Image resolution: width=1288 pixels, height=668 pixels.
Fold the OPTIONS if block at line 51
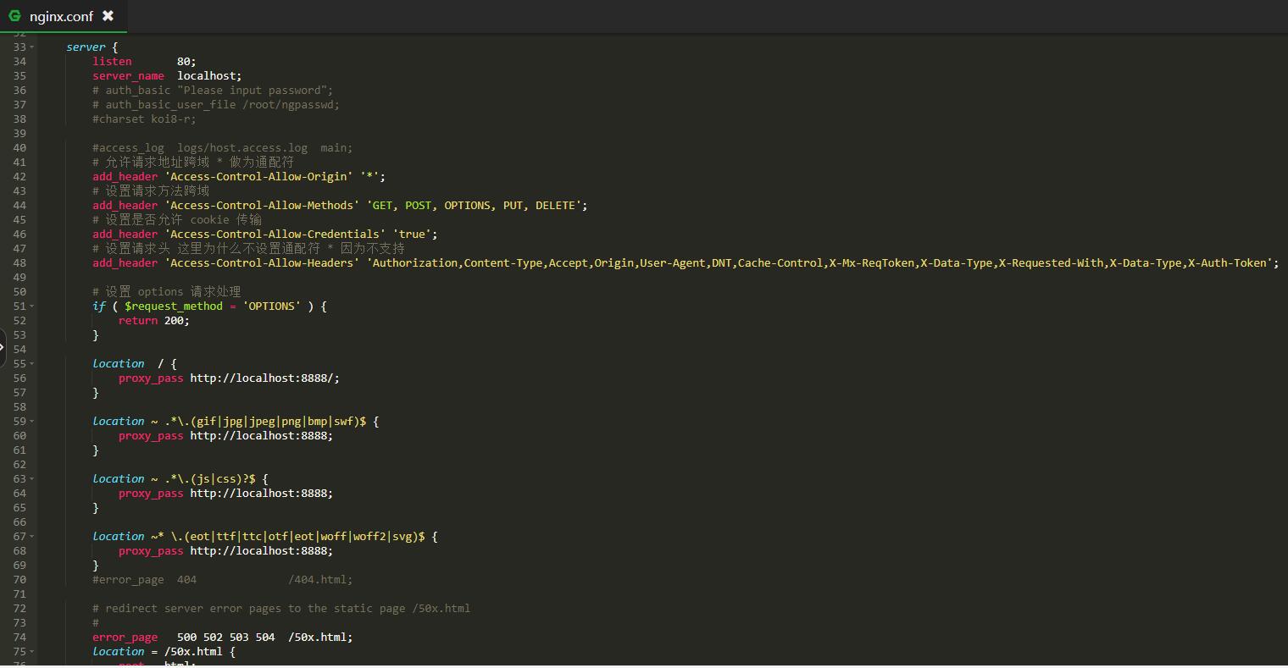[32, 306]
